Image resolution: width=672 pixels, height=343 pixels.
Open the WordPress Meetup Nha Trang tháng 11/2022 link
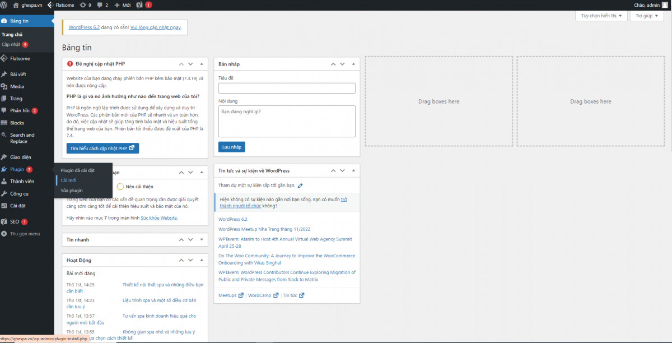coord(264,229)
